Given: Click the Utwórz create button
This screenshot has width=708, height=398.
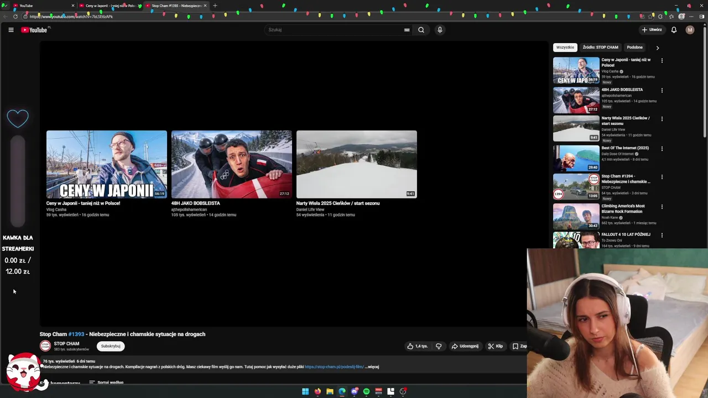Looking at the screenshot, I should [652, 30].
